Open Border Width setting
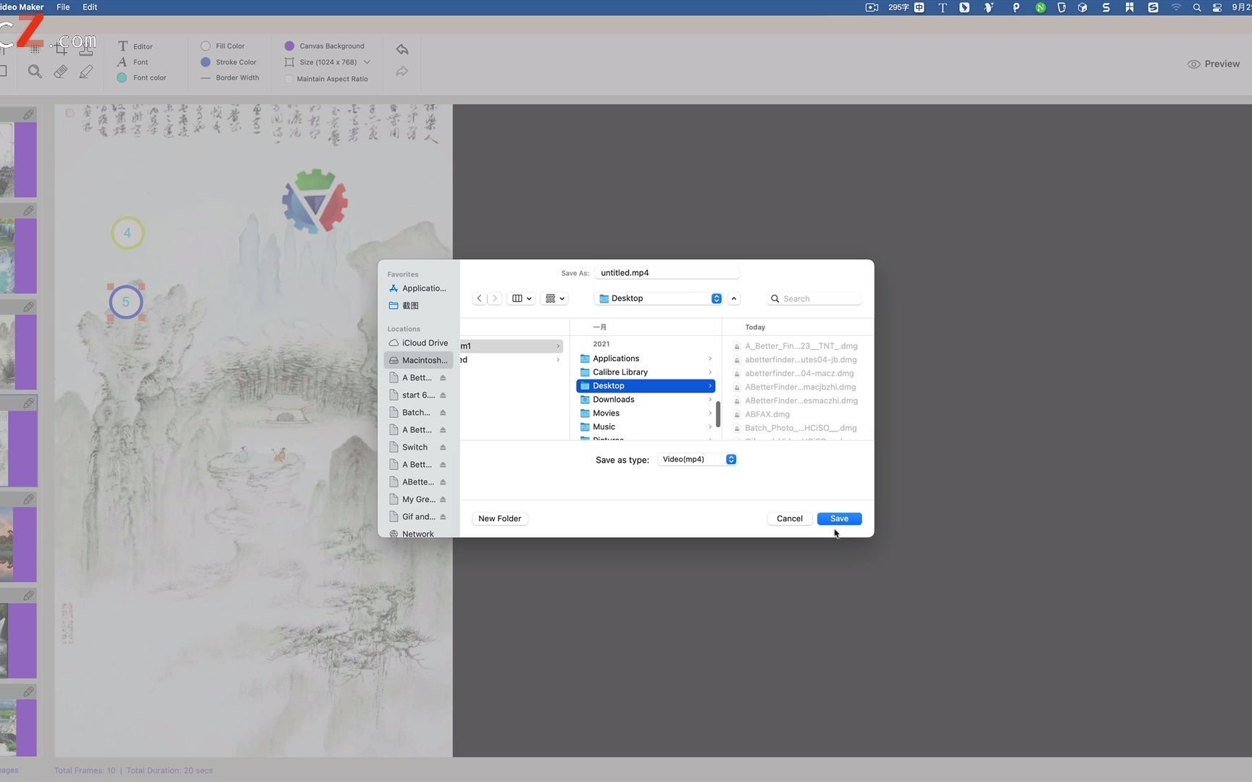This screenshot has width=1252, height=782. 230,77
